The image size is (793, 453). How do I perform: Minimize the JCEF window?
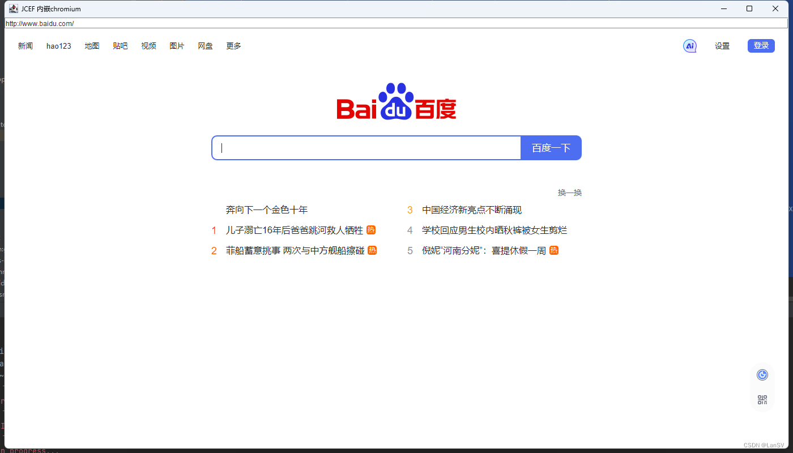point(723,8)
